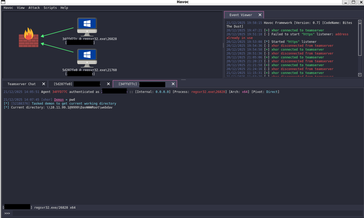
Task: Click the 19:54:36 xhor disconnected event
Action: 280,46
